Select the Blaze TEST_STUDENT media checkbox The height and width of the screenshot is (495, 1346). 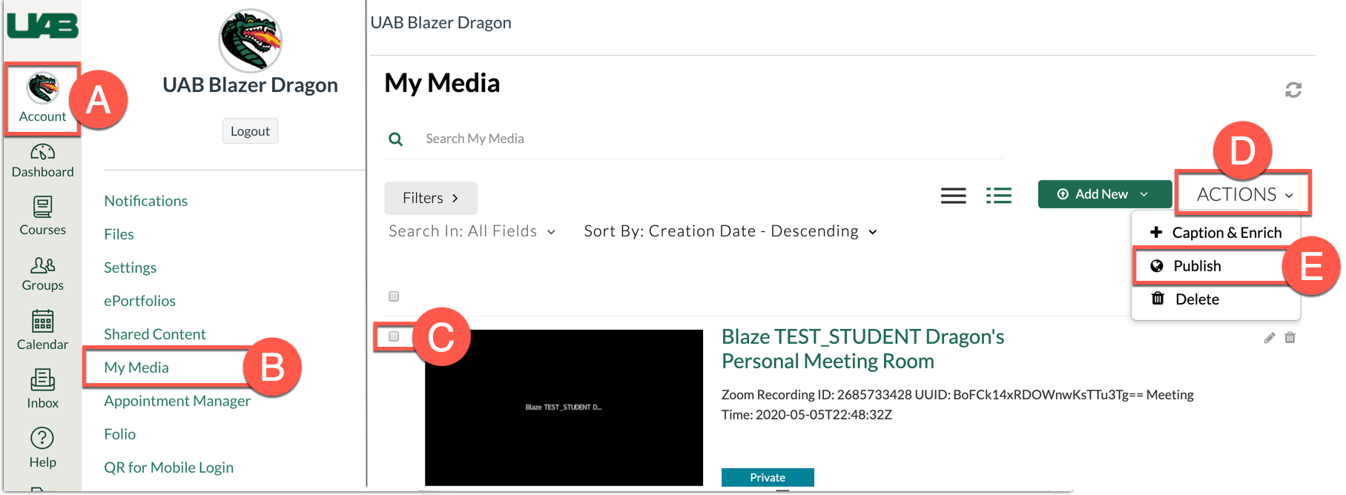pos(394,337)
